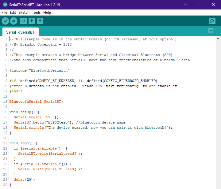221x189 pixels.
Task: Maximize the Arduino window
Action: [200, 5]
